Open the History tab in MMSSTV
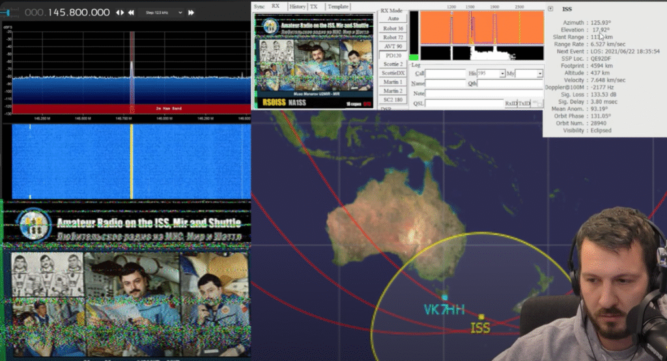 (297, 7)
